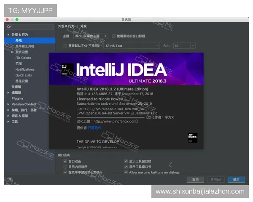Image resolution: width=253 pixels, height=202 pixels.
Task: Click the JVM: OpenJDK 64-Bit Server line
Action: 117,113
